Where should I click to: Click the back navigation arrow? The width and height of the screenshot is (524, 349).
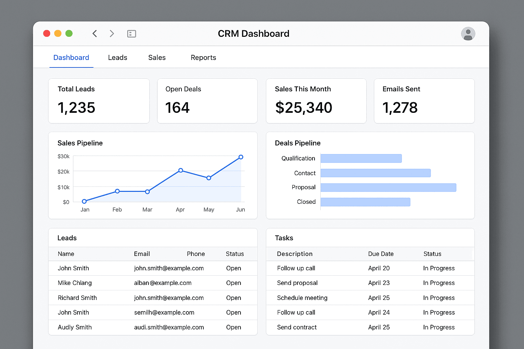[95, 33]
